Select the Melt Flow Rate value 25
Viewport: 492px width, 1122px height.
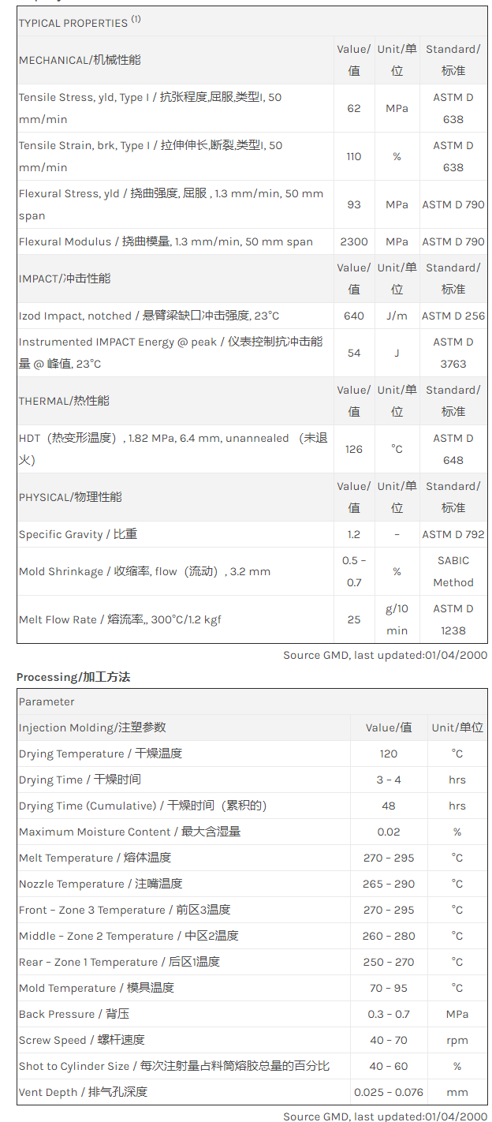point(354,619)
